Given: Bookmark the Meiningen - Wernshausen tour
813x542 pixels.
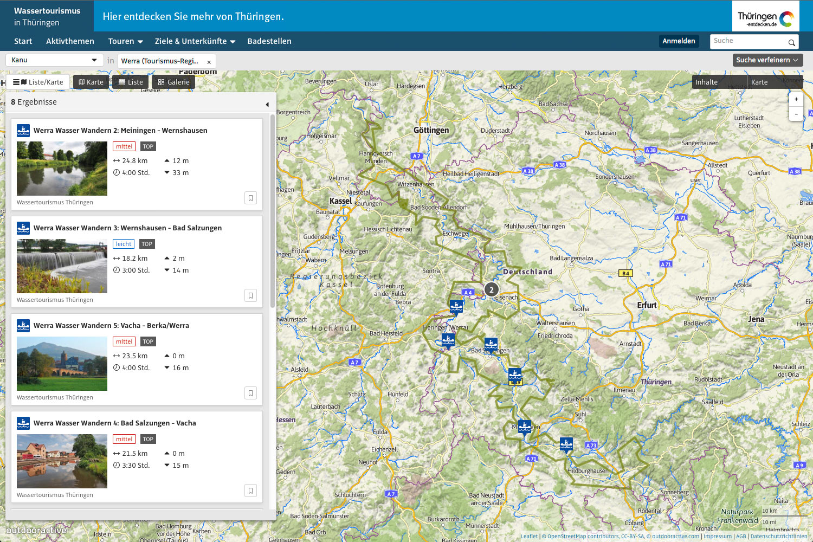Looking at the screenshot, I should tap(250, 198).
